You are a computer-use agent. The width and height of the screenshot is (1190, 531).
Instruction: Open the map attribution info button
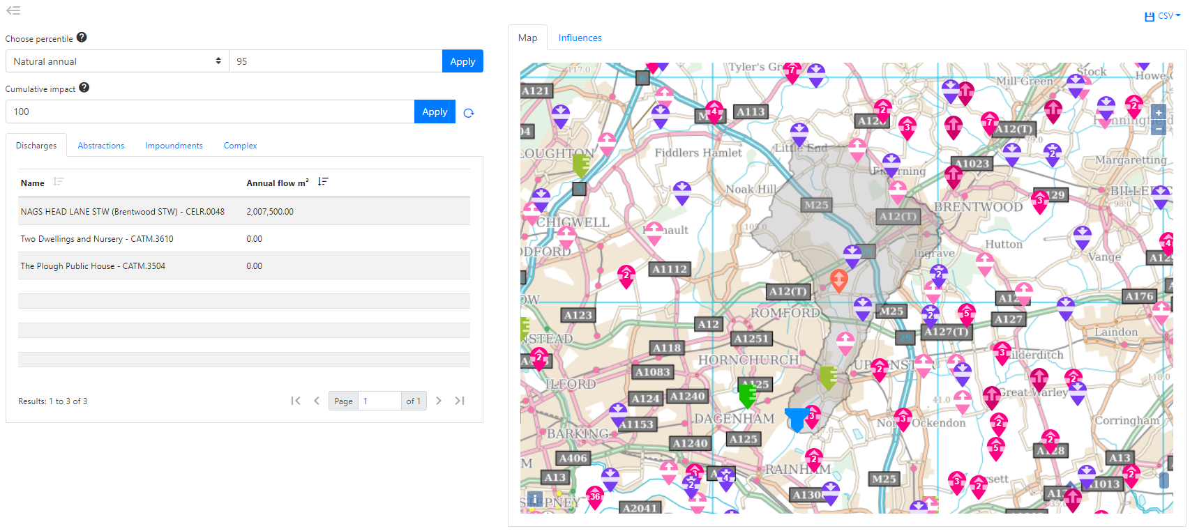click(x=534, y=499)
